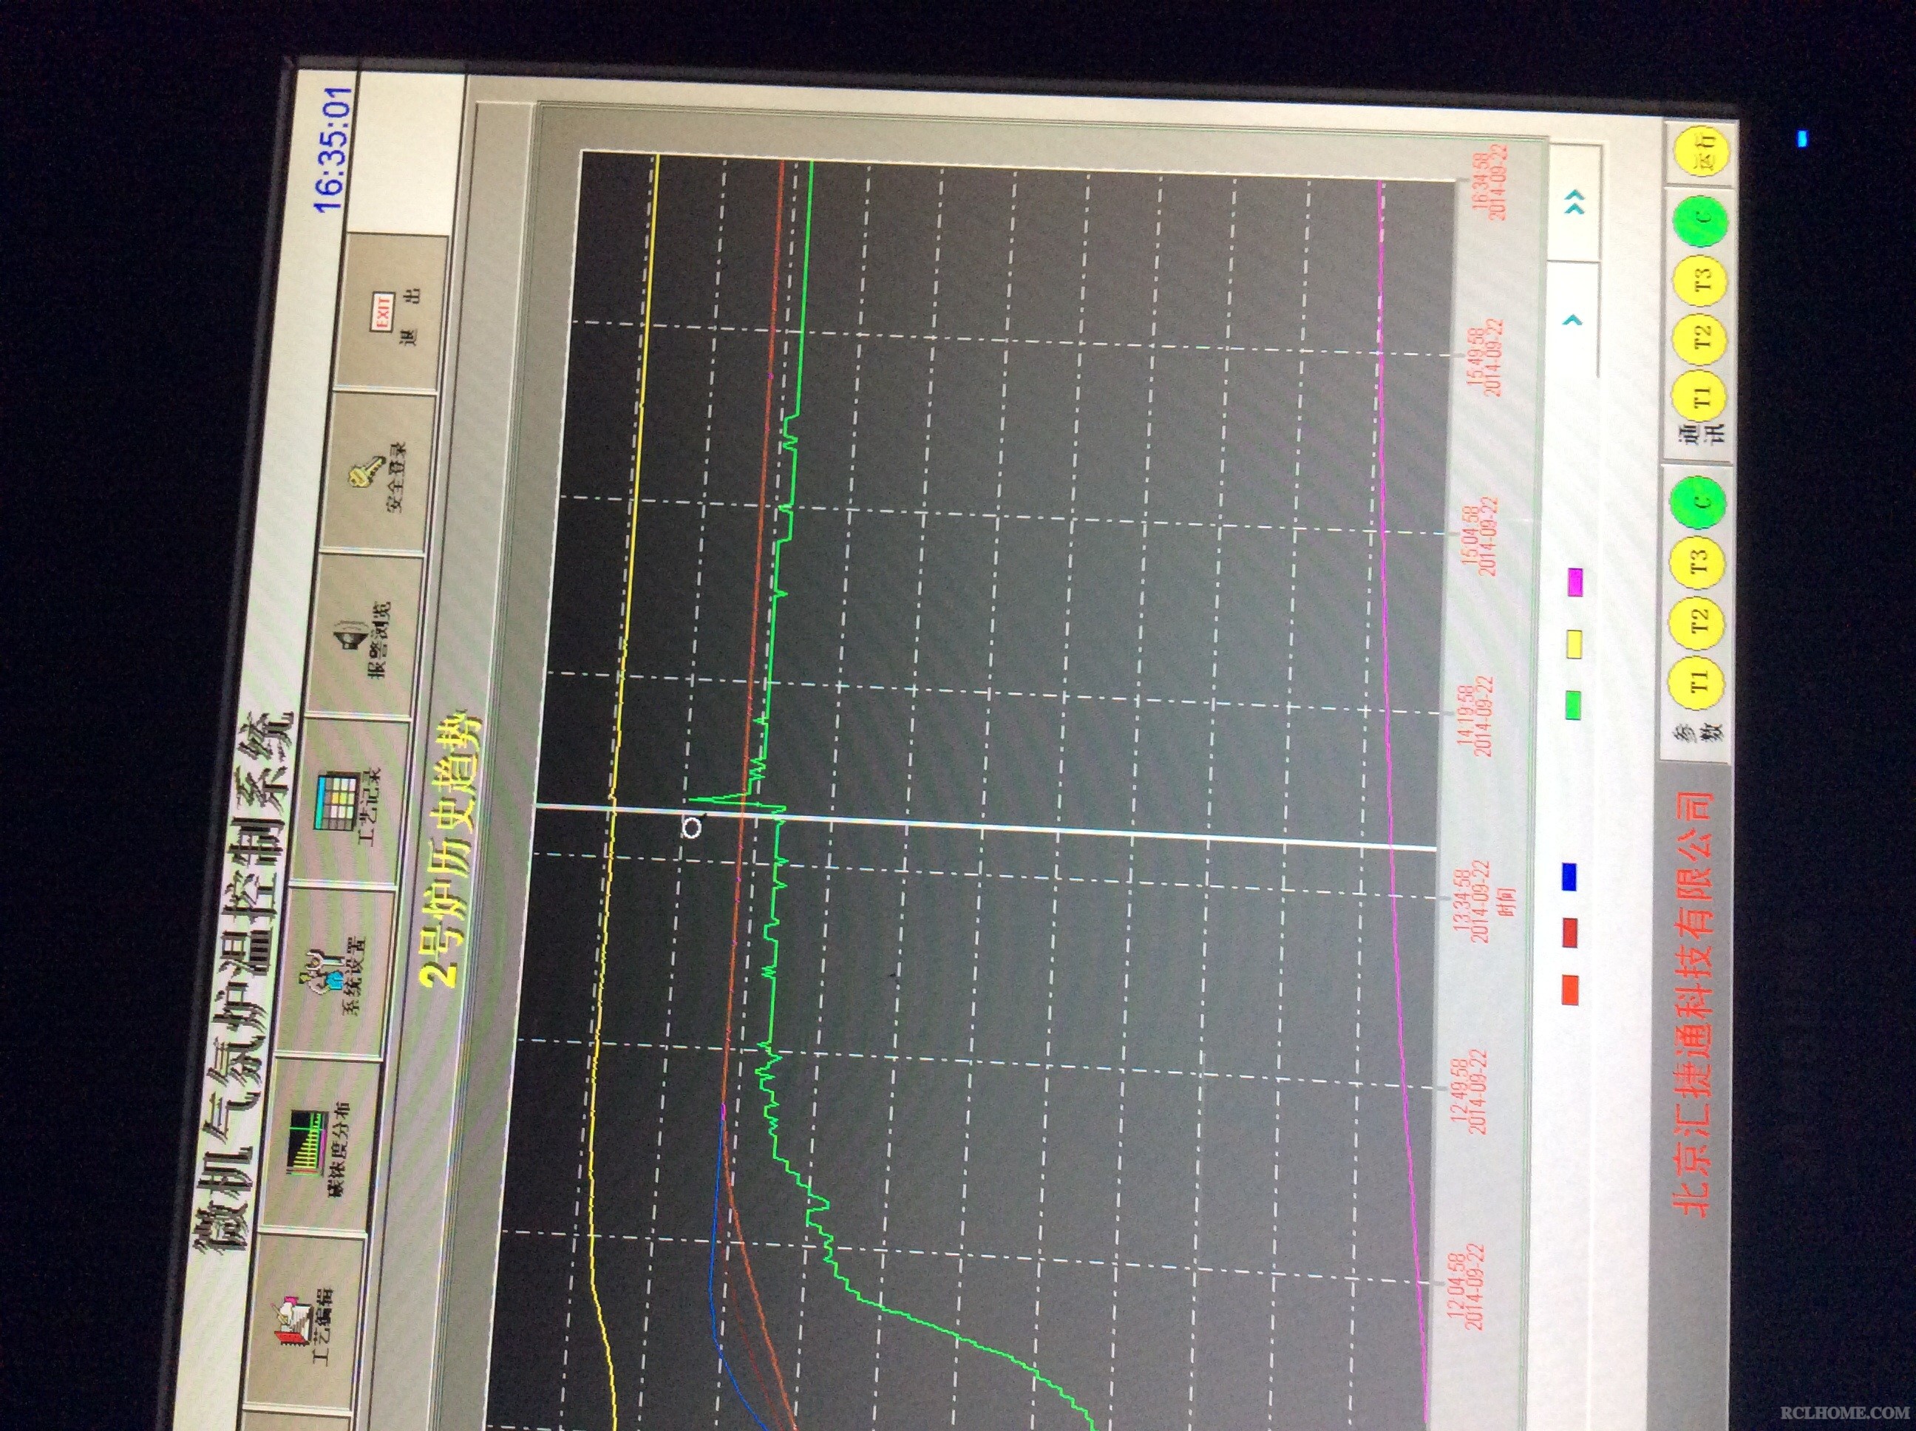This screenshot has width=1916, height=1431.
Task: Click the 时间 axis caption
Action: tap(1507, 901)
